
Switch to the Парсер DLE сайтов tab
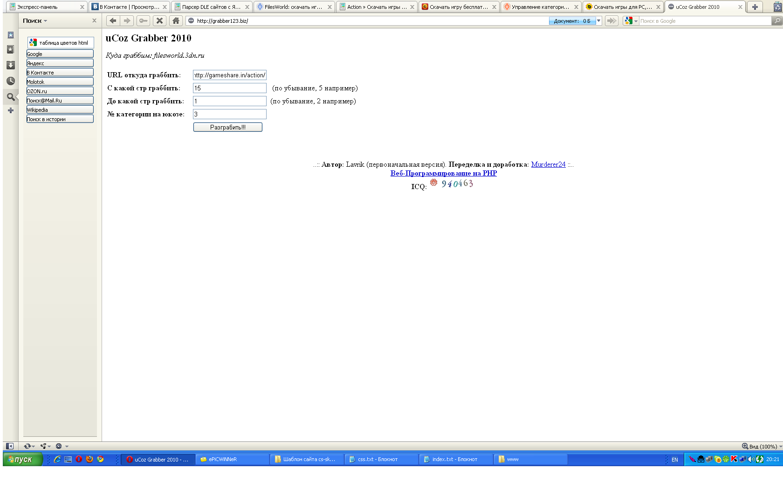pyautogui.click(x=212, y=7)
